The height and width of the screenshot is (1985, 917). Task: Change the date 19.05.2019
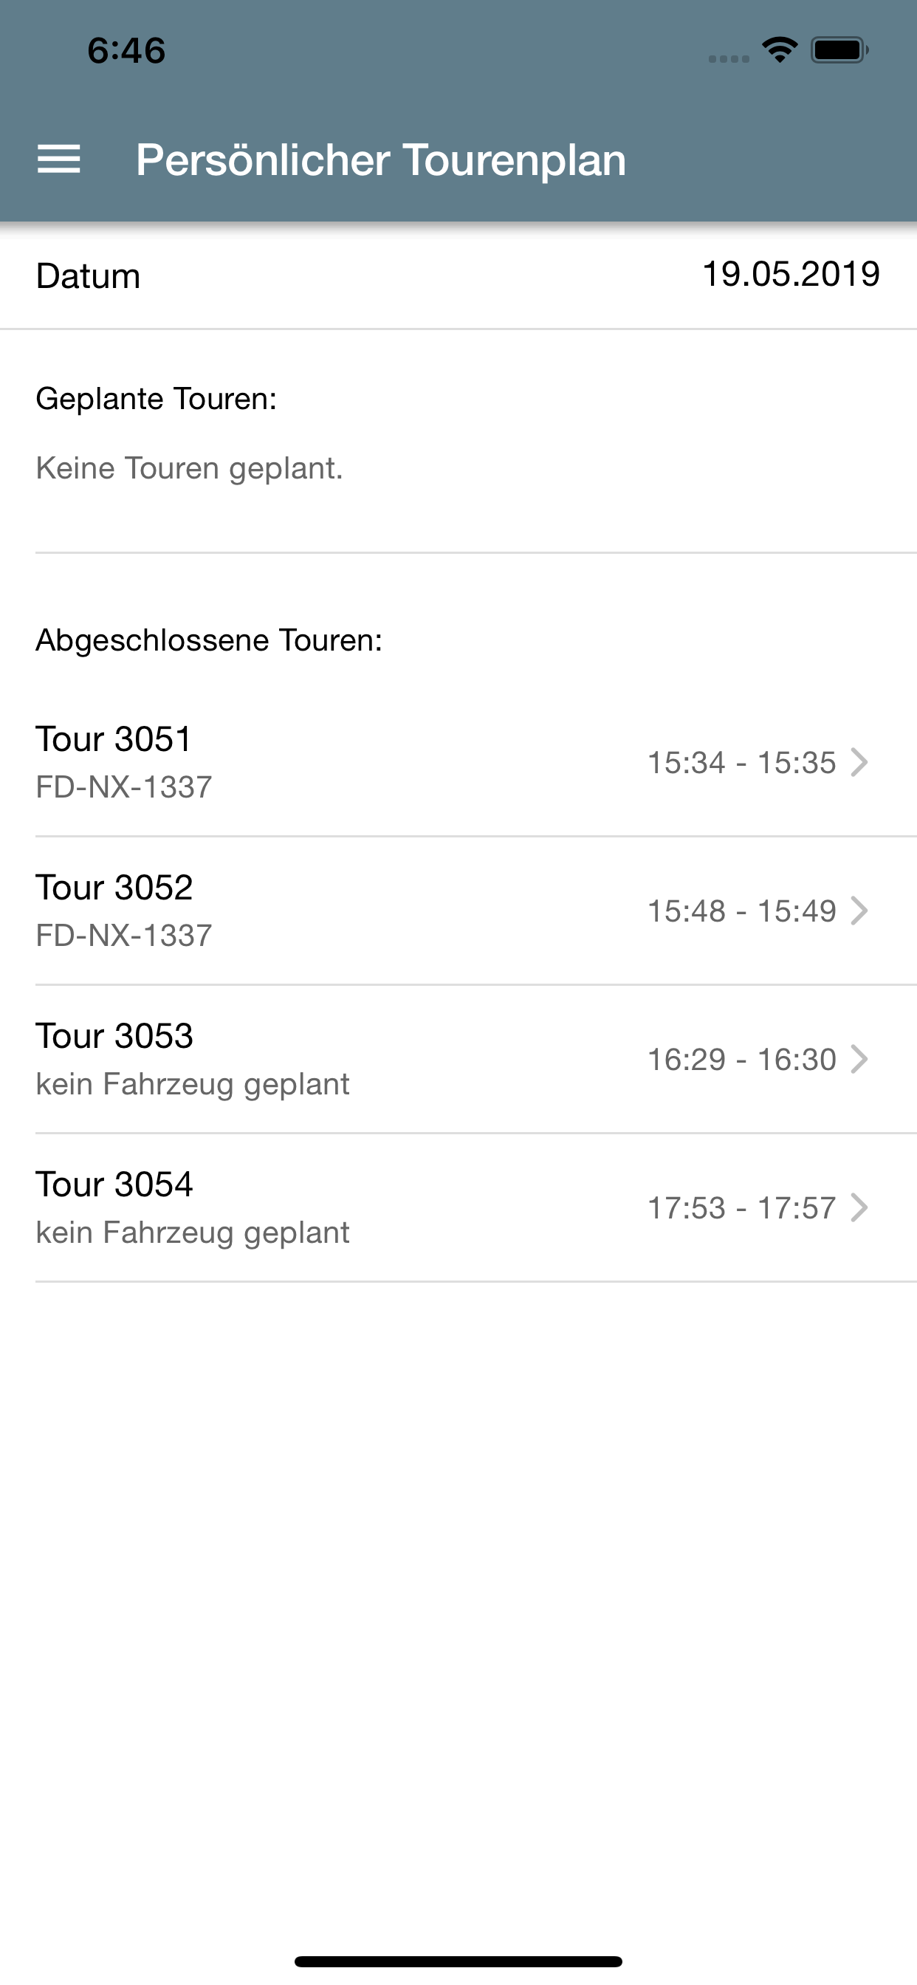pyautogui.click(x=791, y=274)
